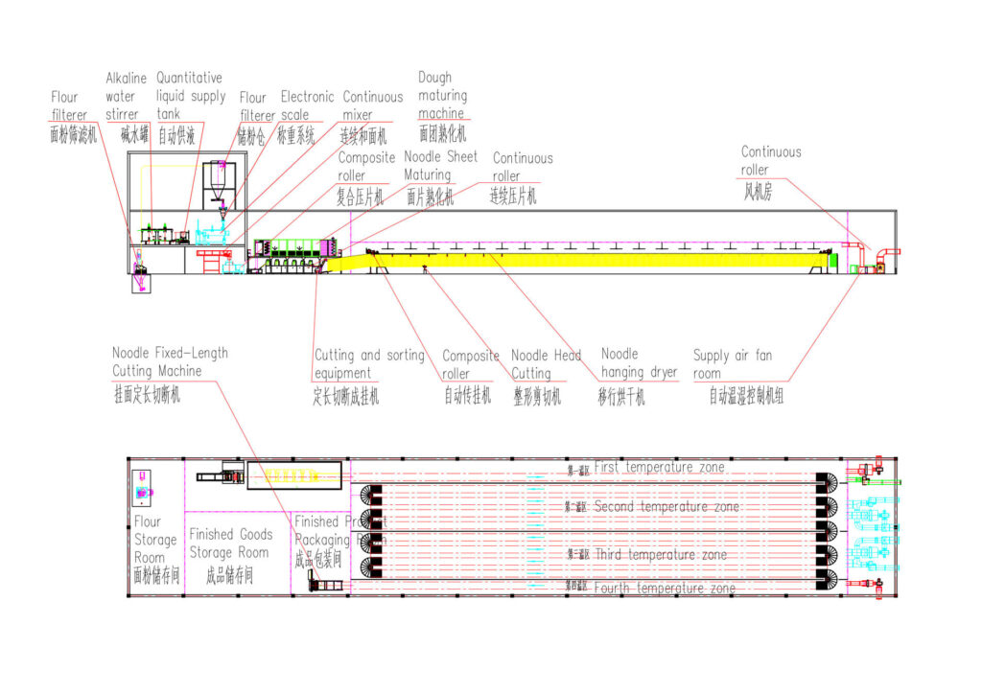The height and width of the screenshot is (694, 982).
Task: Click the yellow noodle drying line in elevation view
Action: point(595,259)
